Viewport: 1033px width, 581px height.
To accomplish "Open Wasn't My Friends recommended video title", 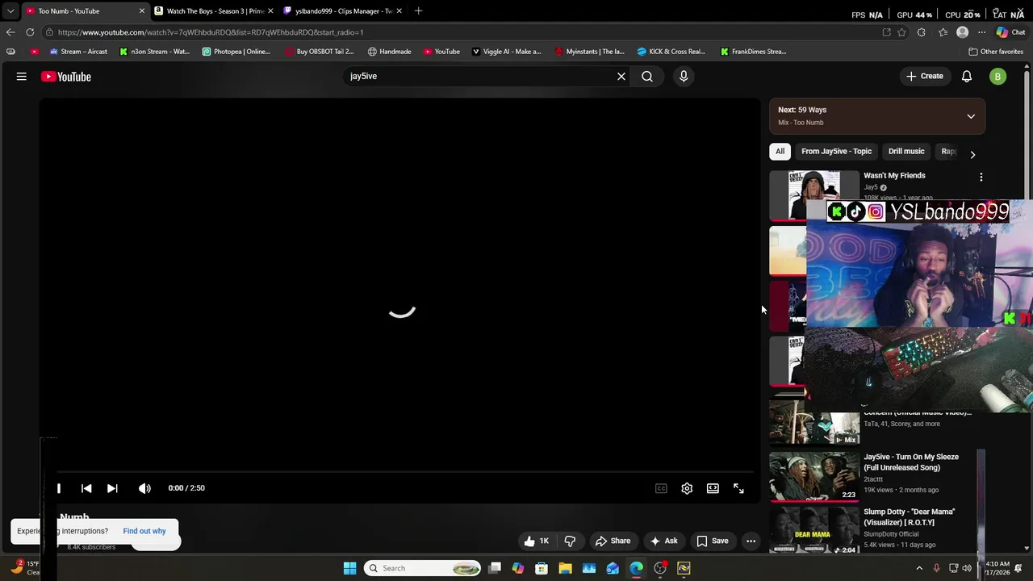I will coord(894,175).
